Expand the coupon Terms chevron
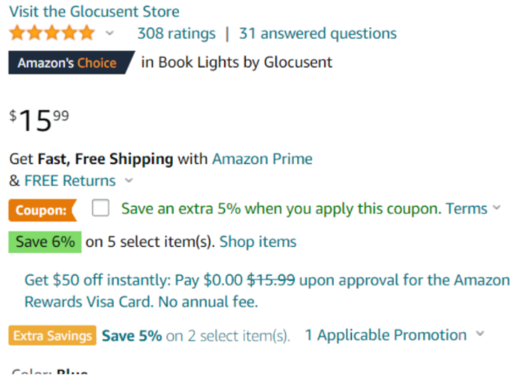 pos(497,208)
